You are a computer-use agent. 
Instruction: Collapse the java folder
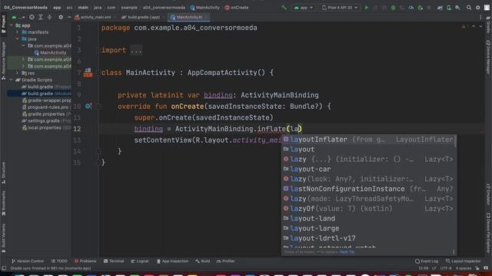(x=17, y=39)
